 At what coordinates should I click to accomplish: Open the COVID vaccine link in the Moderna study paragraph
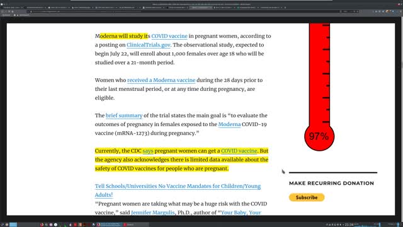tap(169, 36)
